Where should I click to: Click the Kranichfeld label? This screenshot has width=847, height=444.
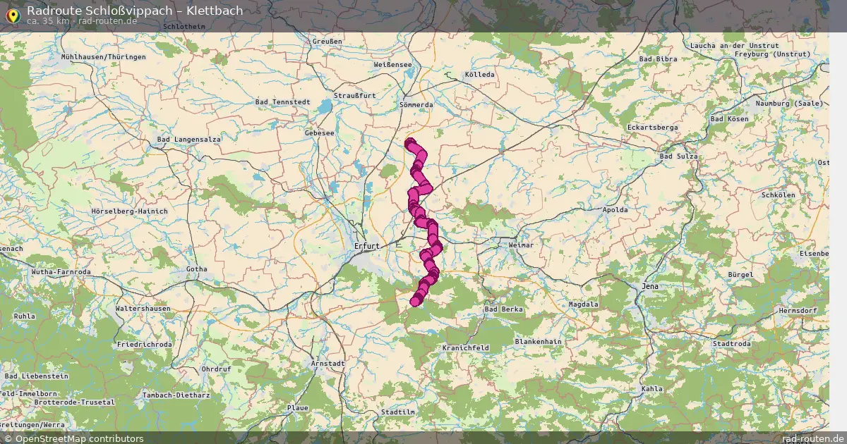[464, 348]
